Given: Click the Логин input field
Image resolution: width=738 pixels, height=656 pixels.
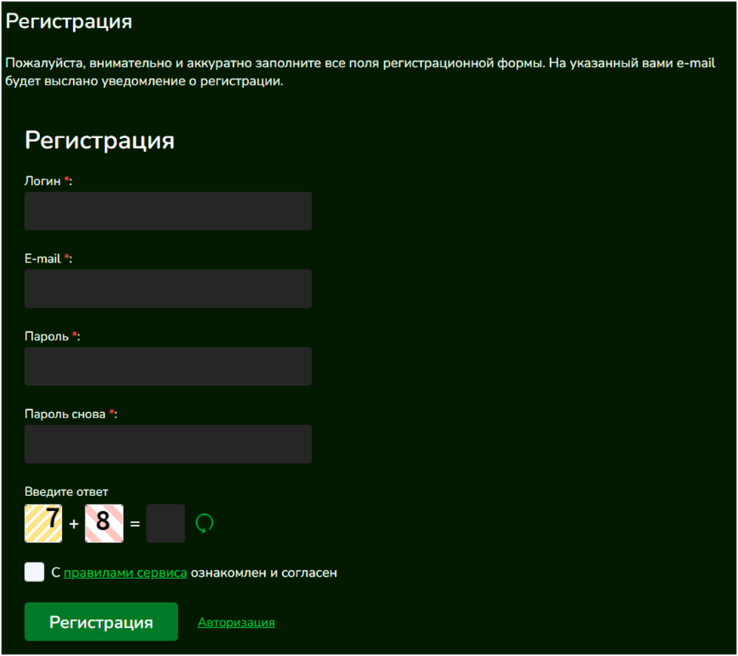Looking at the screenshot, I should coord(168,211).
